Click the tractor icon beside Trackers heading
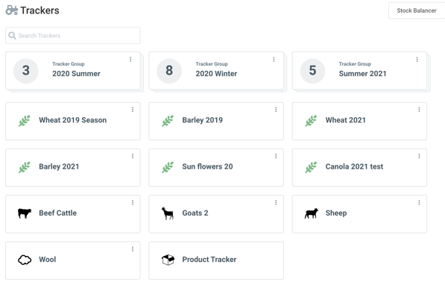Image resolution: width=445 pixels, height=285 pixels. click(12, 10)
